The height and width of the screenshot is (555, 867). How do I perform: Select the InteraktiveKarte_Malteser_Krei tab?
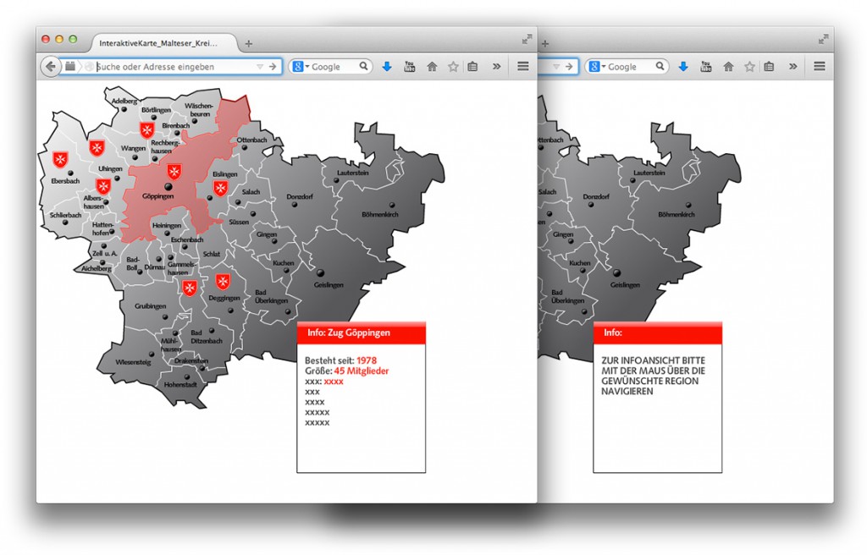point(157,42)
